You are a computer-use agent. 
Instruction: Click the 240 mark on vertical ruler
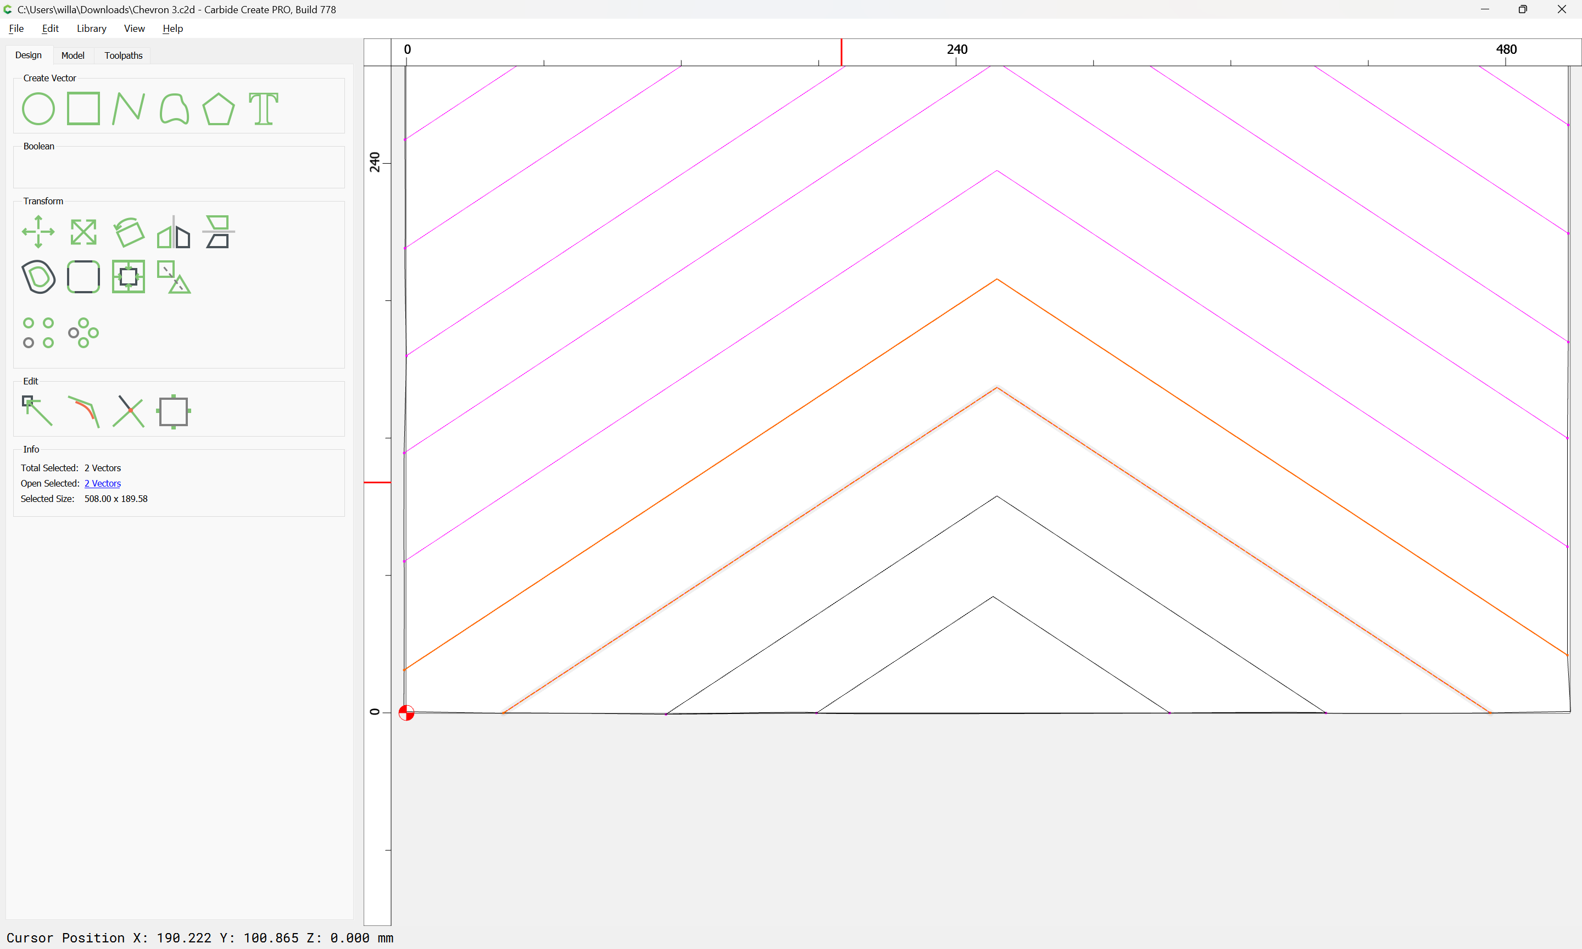pos(375,163)
